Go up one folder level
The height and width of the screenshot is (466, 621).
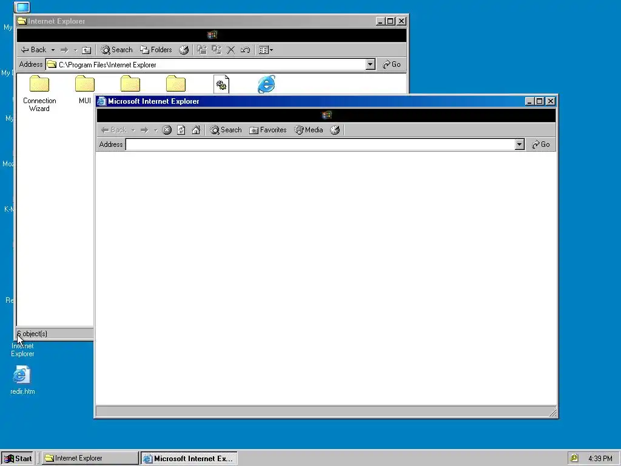point(86,50)
